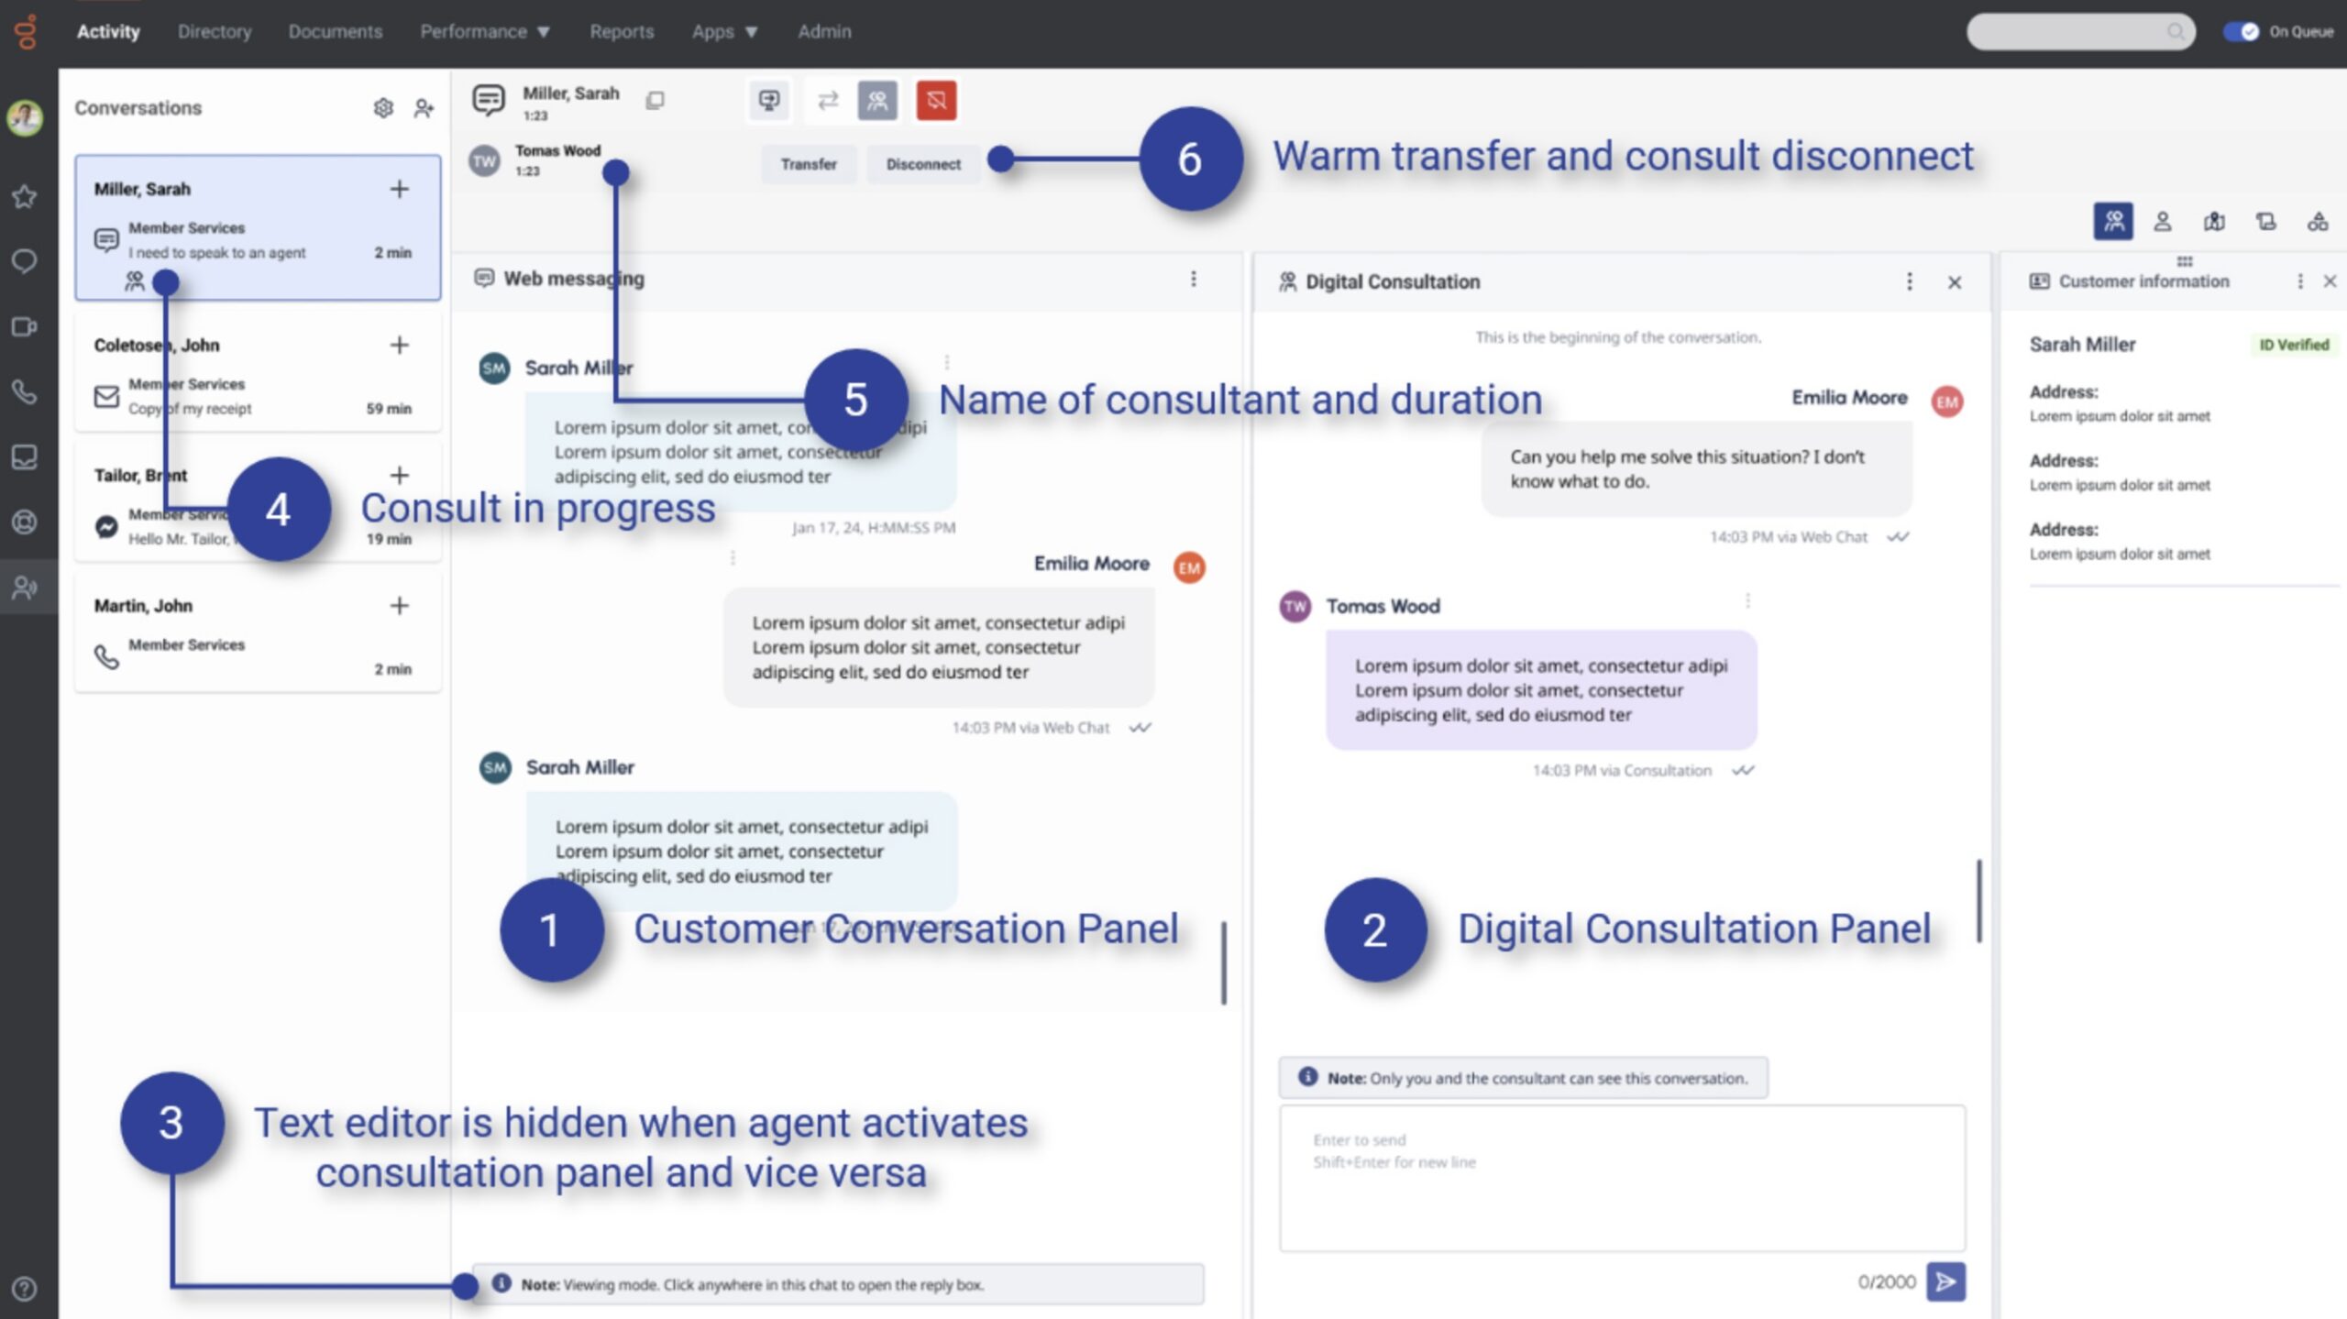Open the consult icon in the Miller, Sarah toolbar
This screenshot has height=1319, width=2347.
point(876,101)
